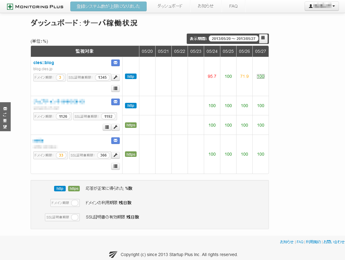Open the cles::blog site link
Screen dimensions: 345x260
[44, 63]
